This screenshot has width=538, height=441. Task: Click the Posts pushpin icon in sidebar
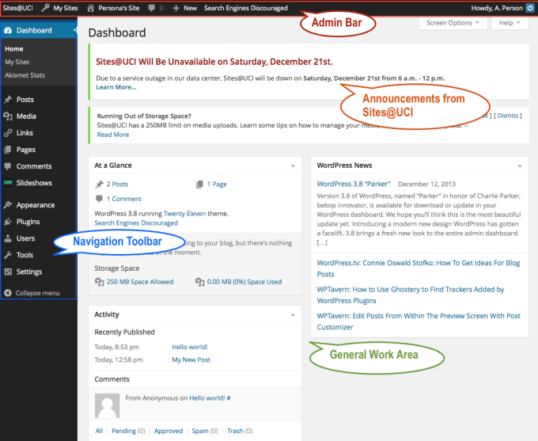click(8, 100)
